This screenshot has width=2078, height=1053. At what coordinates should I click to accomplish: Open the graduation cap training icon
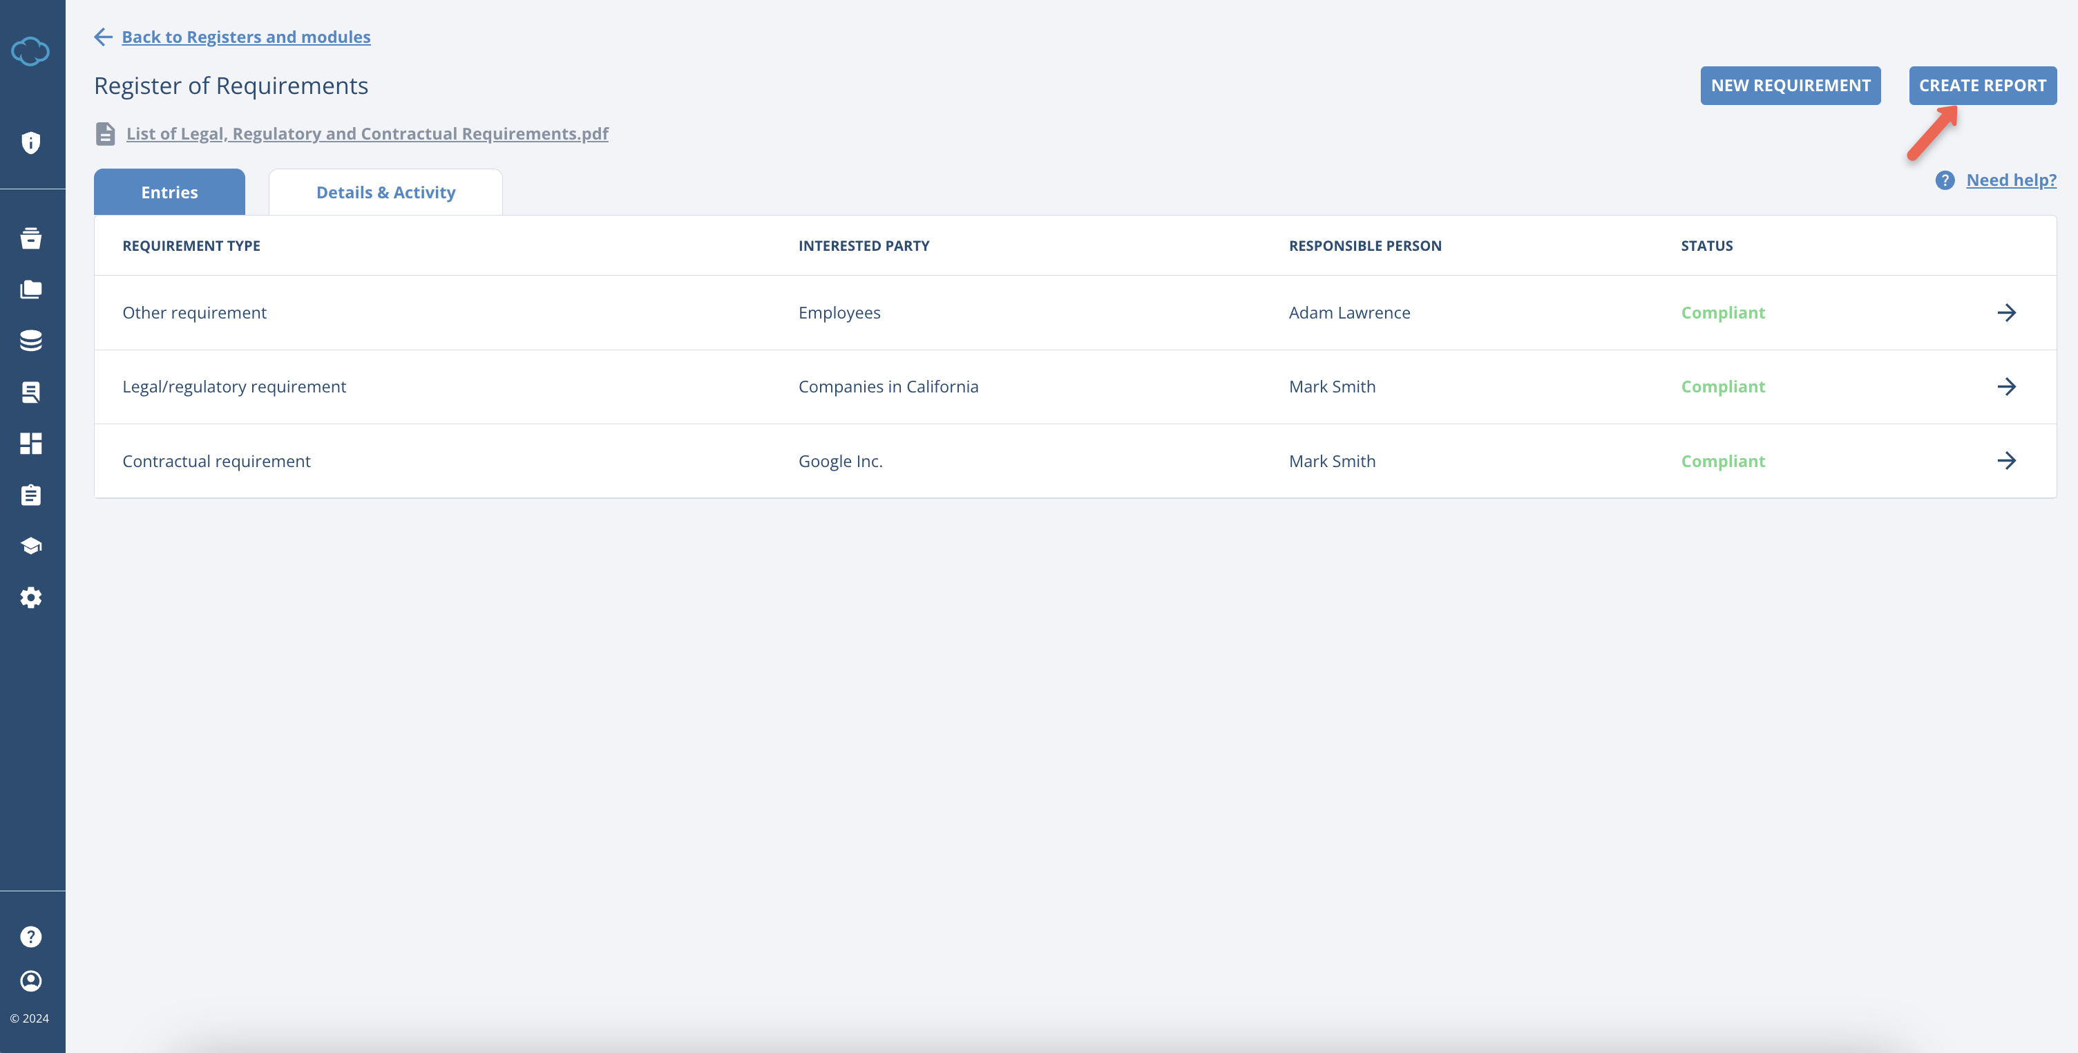(x=30, y=547)
